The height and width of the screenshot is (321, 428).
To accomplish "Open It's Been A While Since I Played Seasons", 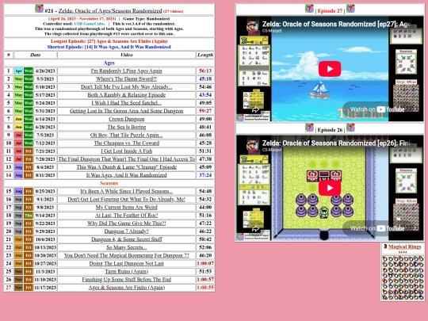I will tap(126, 191).
